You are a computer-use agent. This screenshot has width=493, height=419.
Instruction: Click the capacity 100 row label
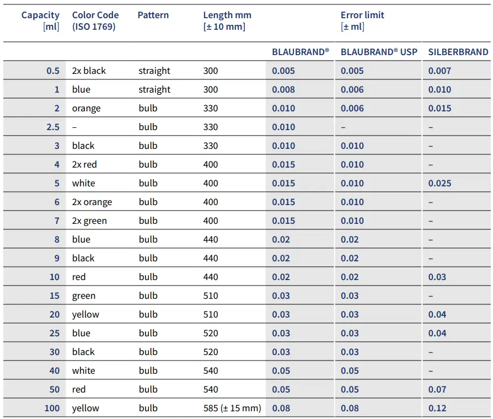coord(52,408)
